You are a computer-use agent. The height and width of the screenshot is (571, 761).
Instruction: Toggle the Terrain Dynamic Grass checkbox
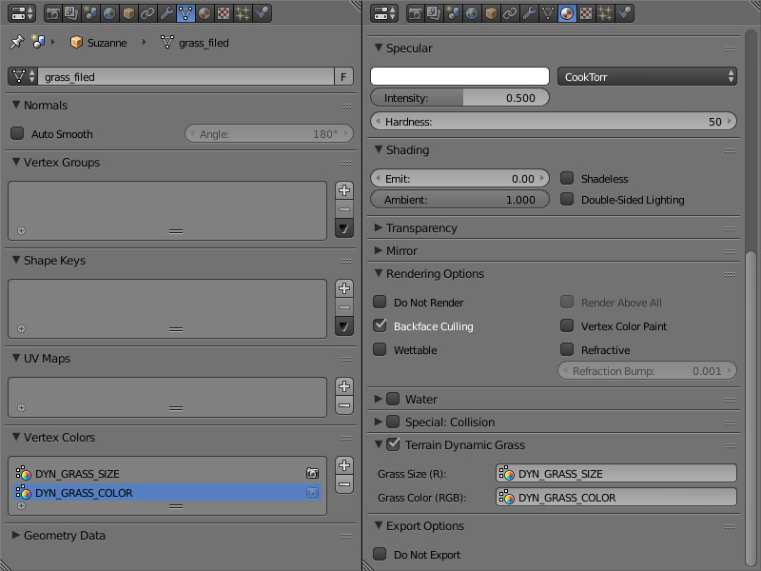[x=393, y=444]
